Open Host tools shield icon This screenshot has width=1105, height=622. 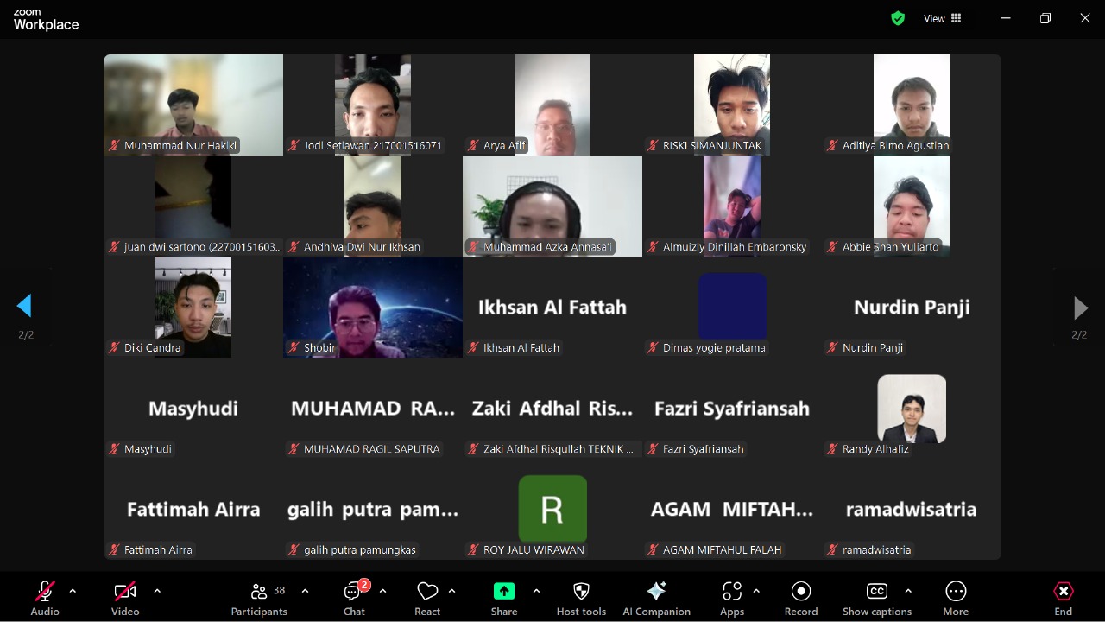point(581,591)
